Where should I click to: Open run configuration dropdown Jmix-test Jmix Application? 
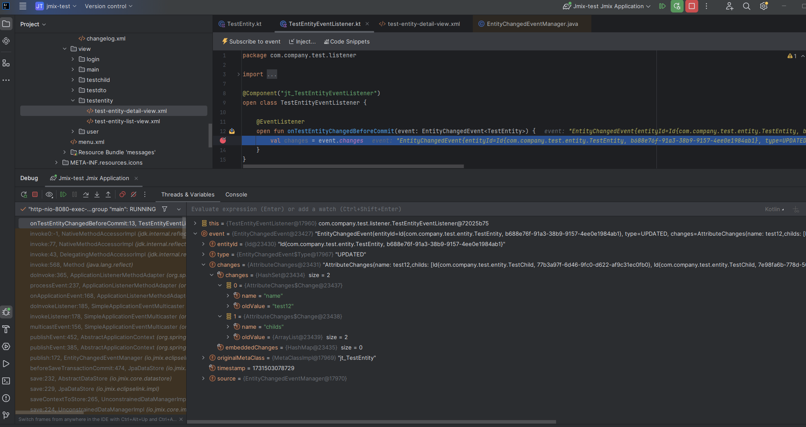click(606, 6)
